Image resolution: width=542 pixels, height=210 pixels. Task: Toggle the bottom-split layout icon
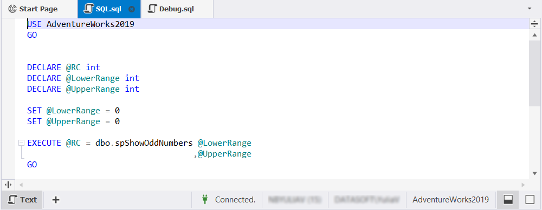pos(508,200)
